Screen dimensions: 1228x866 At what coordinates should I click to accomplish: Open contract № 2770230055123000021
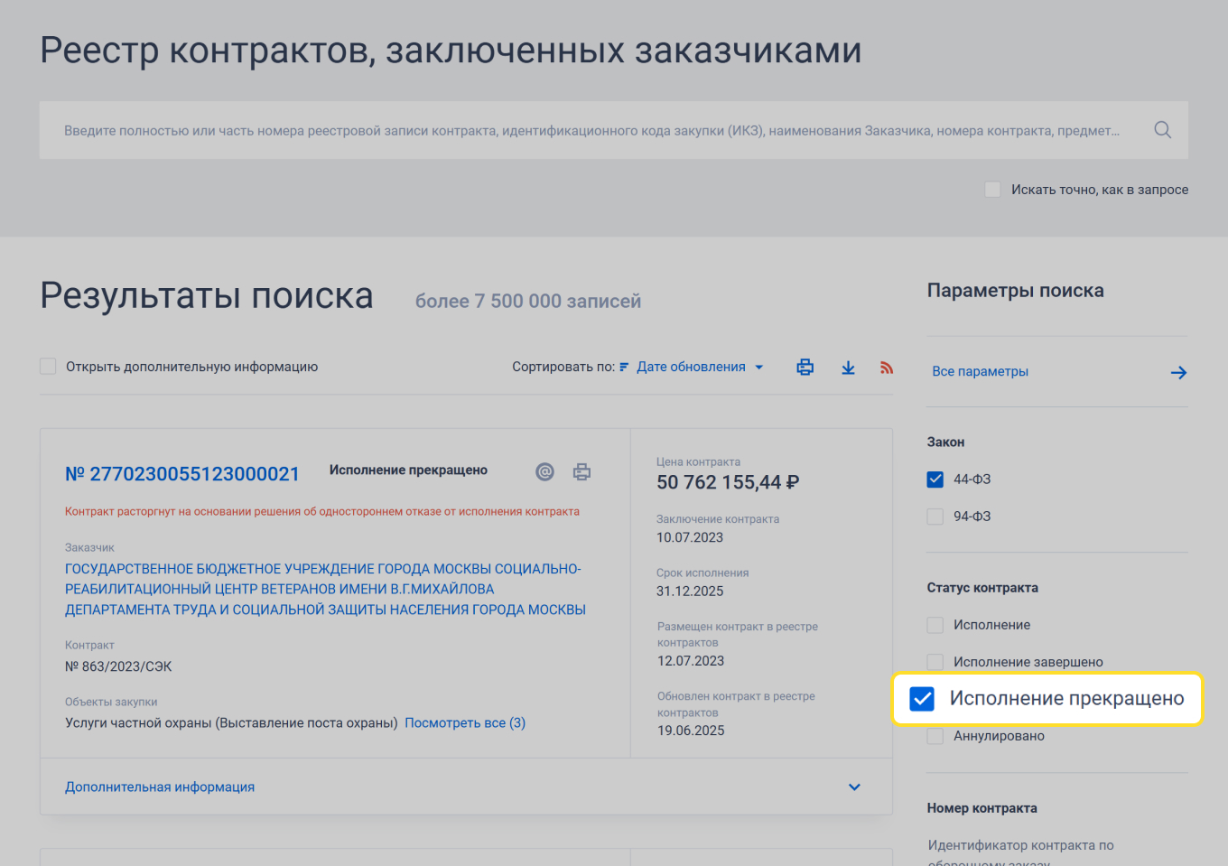tap(182, 473)
